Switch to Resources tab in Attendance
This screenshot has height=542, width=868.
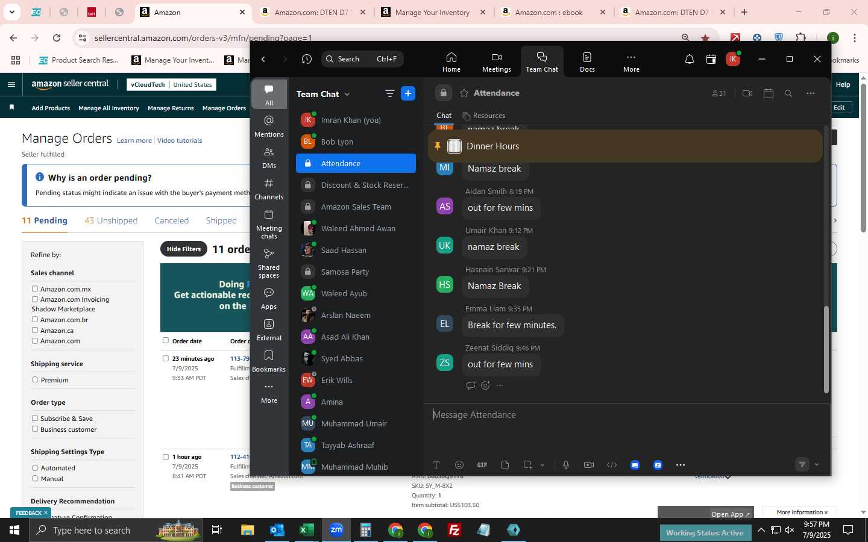pos(483,116)
